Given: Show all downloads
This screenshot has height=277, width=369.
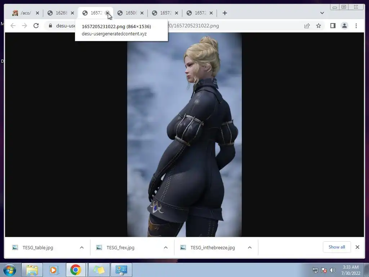Looking at the screenshot, I should (337, 247).
